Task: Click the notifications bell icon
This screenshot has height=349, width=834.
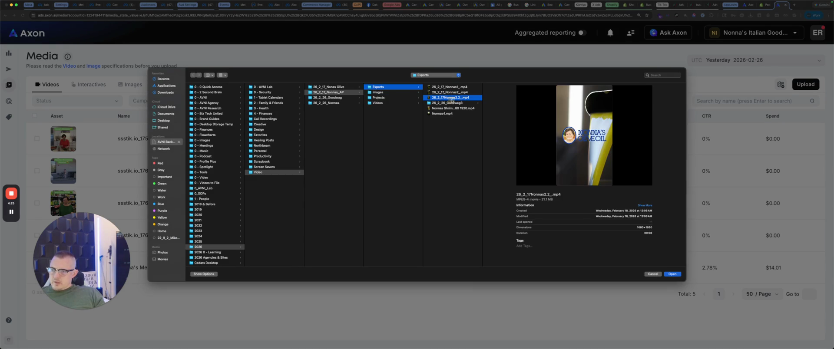Action: pos(610,33)
